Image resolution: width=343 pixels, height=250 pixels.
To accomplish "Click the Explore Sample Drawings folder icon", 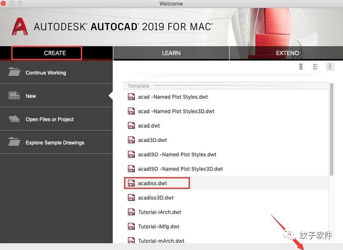I will coord(14,141).
